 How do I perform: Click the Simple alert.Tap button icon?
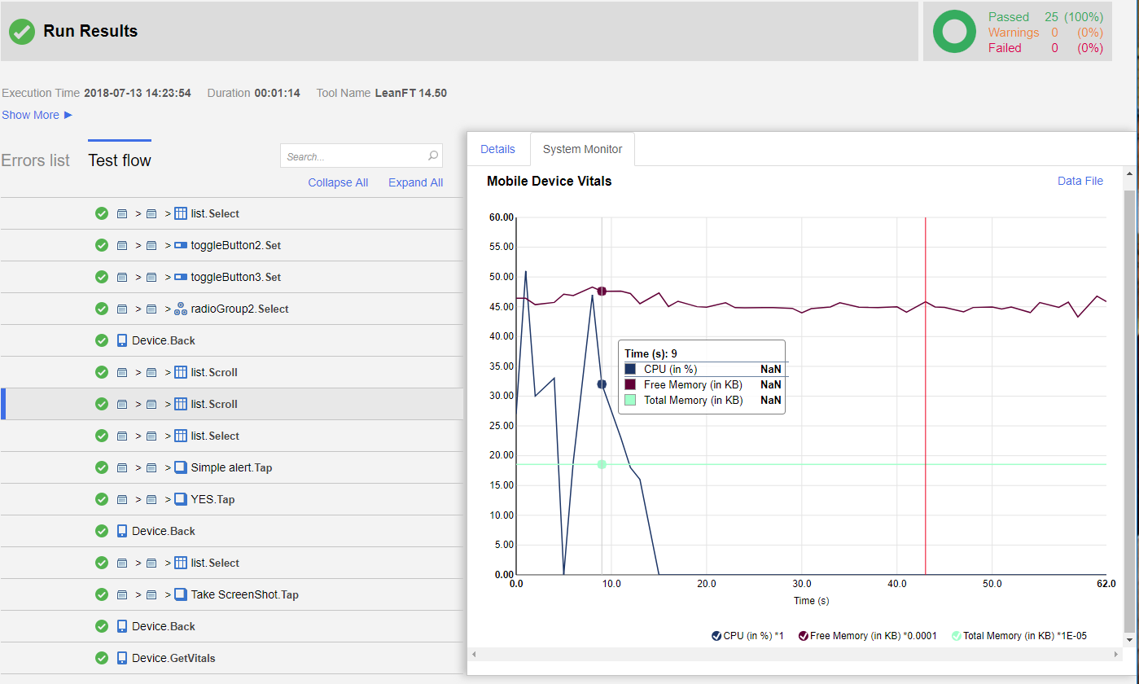click(x=181, y=467)
